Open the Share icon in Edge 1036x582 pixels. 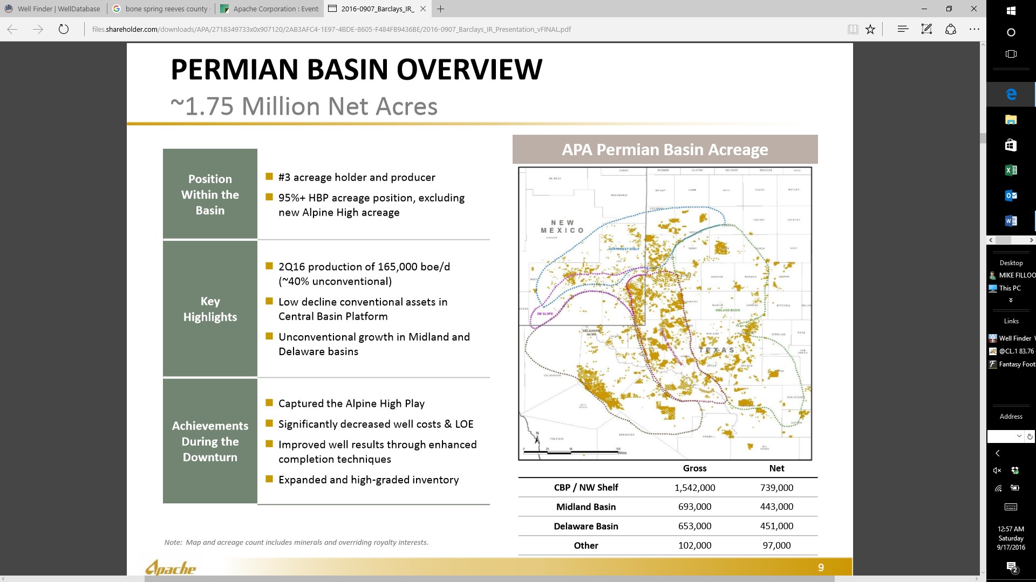(951, 30)
